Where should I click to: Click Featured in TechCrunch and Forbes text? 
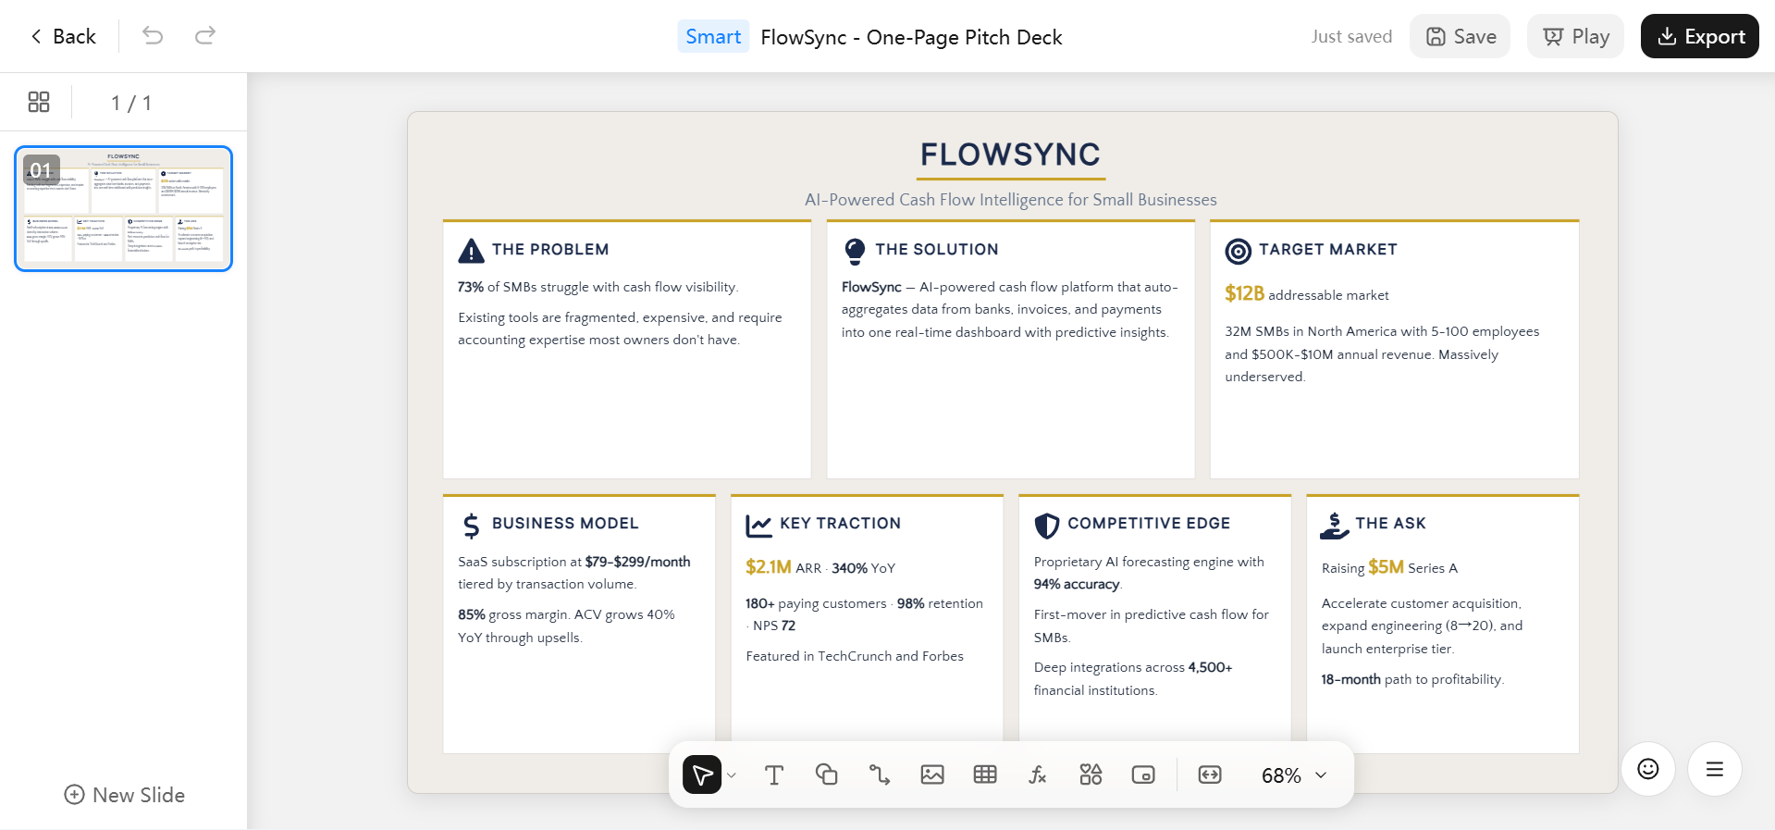(855, 656)
